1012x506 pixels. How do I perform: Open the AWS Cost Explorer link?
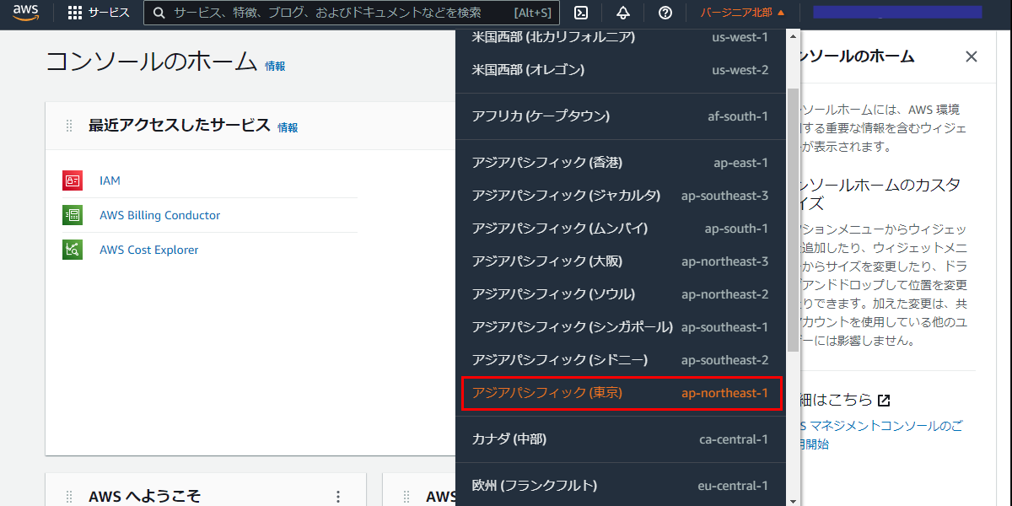pos(149,250)
